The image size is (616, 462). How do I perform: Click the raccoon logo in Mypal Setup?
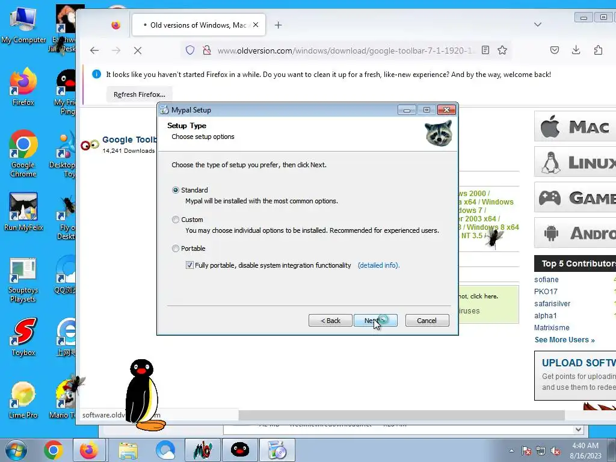coord(439,134)
